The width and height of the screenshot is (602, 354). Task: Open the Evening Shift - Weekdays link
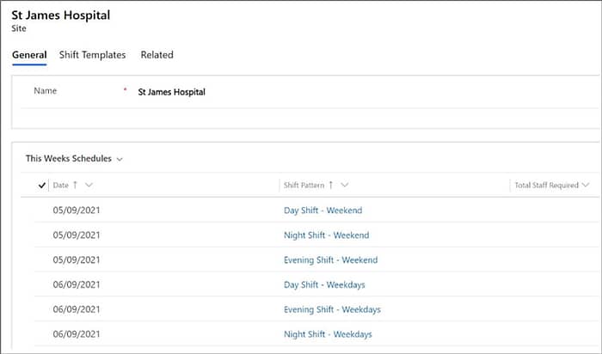pos(332,309)
